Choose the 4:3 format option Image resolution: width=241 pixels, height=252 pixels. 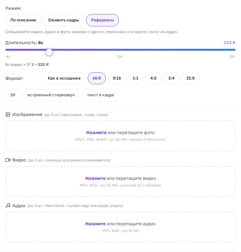point(153,78)
